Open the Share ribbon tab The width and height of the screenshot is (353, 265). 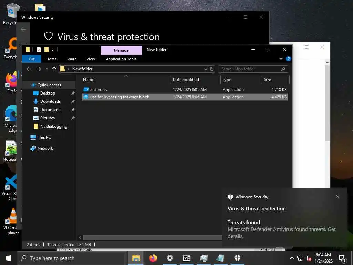point(71,59)
